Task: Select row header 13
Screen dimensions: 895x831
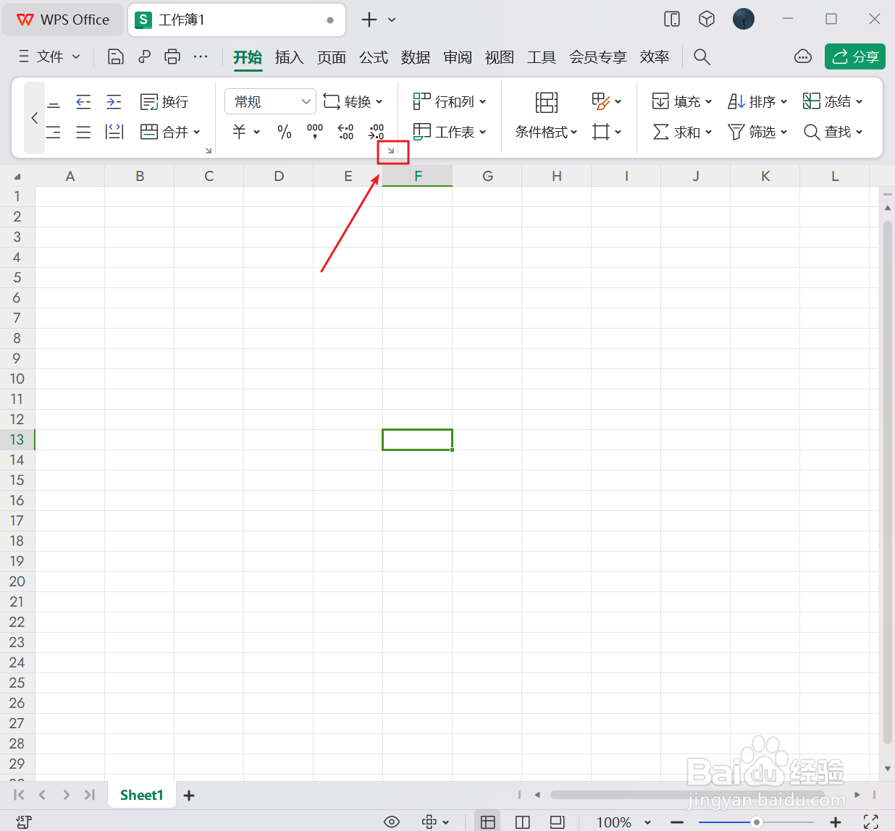Action: (17, 439)
